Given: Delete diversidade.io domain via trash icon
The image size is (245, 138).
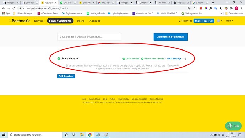Looking at the screenshot, I should point(185,59).
